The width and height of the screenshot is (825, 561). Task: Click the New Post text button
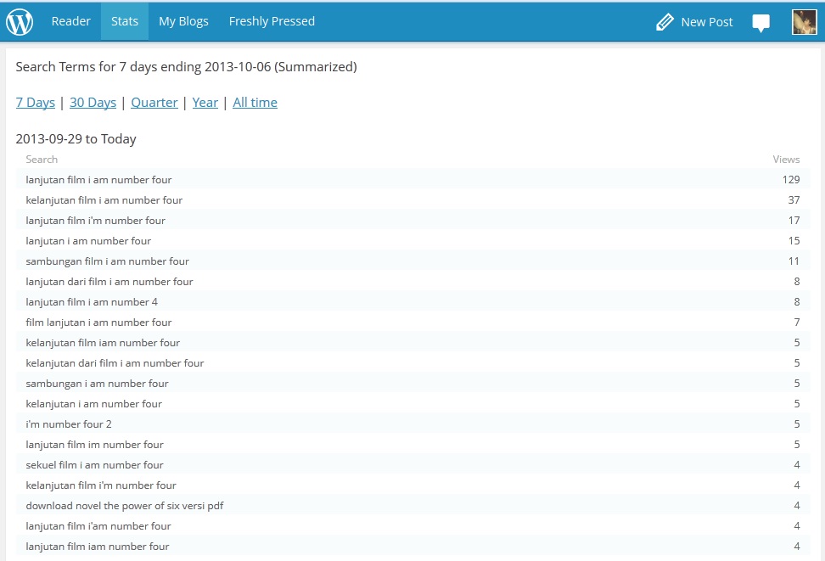point(706,22)
